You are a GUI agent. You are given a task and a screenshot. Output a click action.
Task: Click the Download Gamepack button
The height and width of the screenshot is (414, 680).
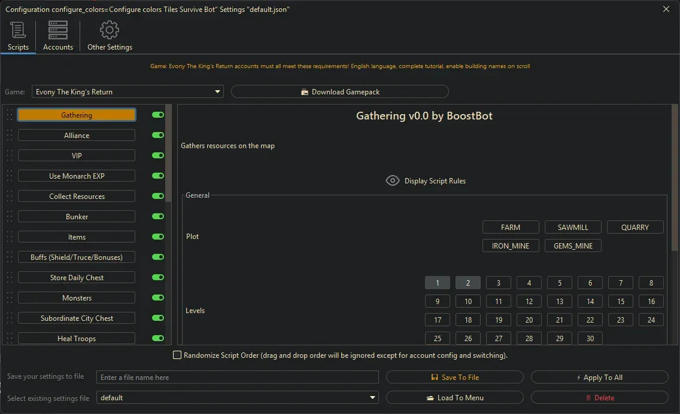point(339,91)
